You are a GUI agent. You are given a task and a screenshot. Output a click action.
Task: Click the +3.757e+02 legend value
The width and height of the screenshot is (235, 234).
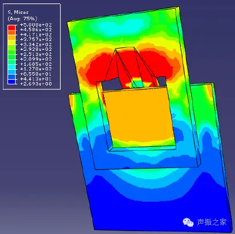(36, 39)
